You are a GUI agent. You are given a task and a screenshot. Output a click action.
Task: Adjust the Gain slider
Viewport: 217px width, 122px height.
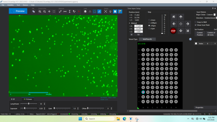(x=62, y=108)
